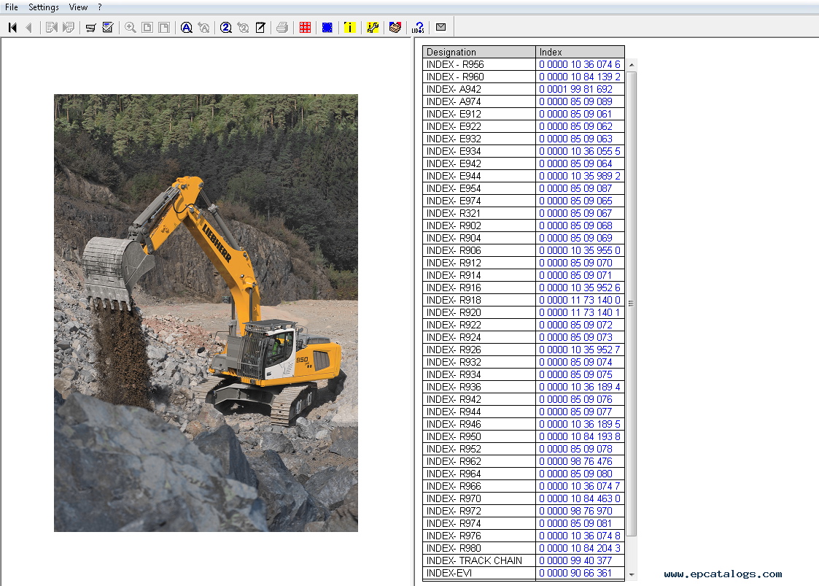Click the index list scrollbar thumb
819x586 pixels.
click(x=632, y=304)
